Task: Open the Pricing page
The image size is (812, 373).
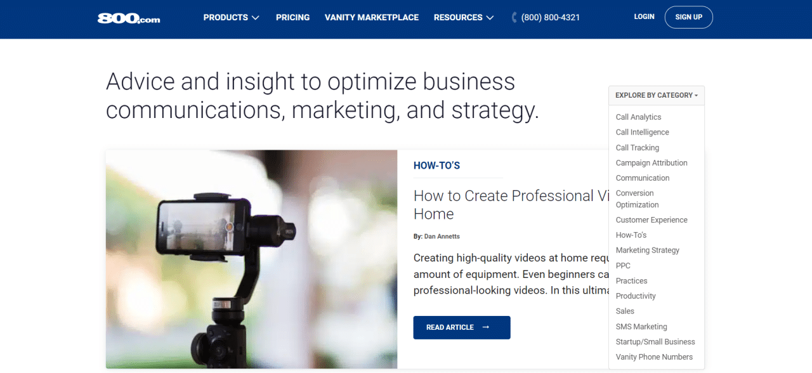Action: [x=292, y=18]
